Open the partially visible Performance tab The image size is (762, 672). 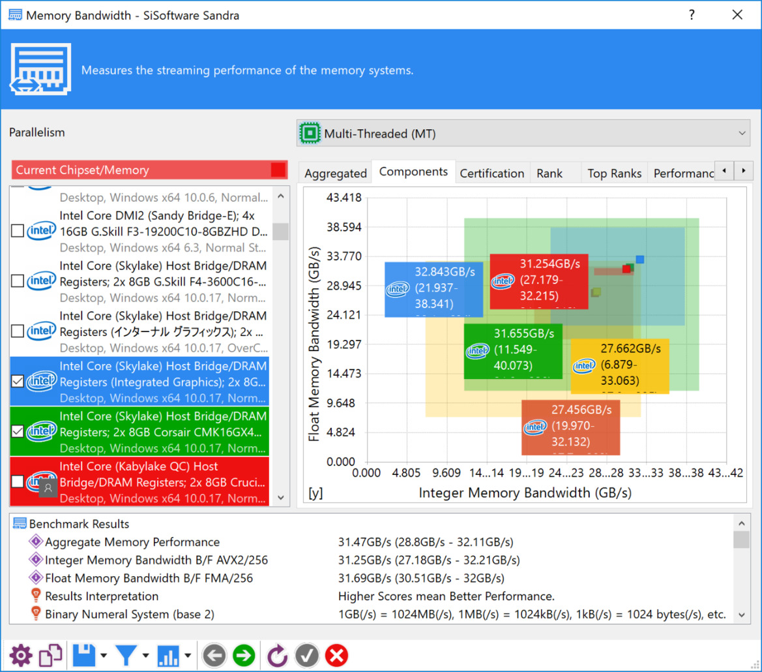coord(682,173)
